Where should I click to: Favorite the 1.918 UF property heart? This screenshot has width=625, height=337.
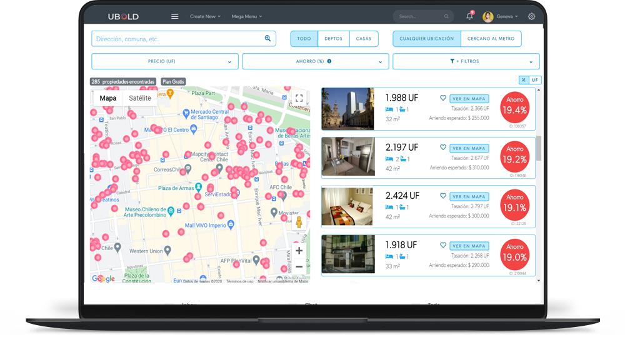click(443, 245)
